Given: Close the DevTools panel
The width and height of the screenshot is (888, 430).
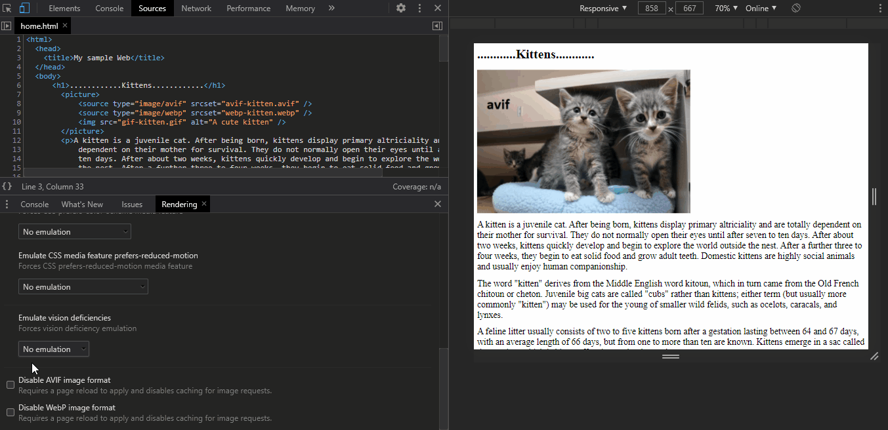Looking at the screenshot, I should [x=437, y=9].
